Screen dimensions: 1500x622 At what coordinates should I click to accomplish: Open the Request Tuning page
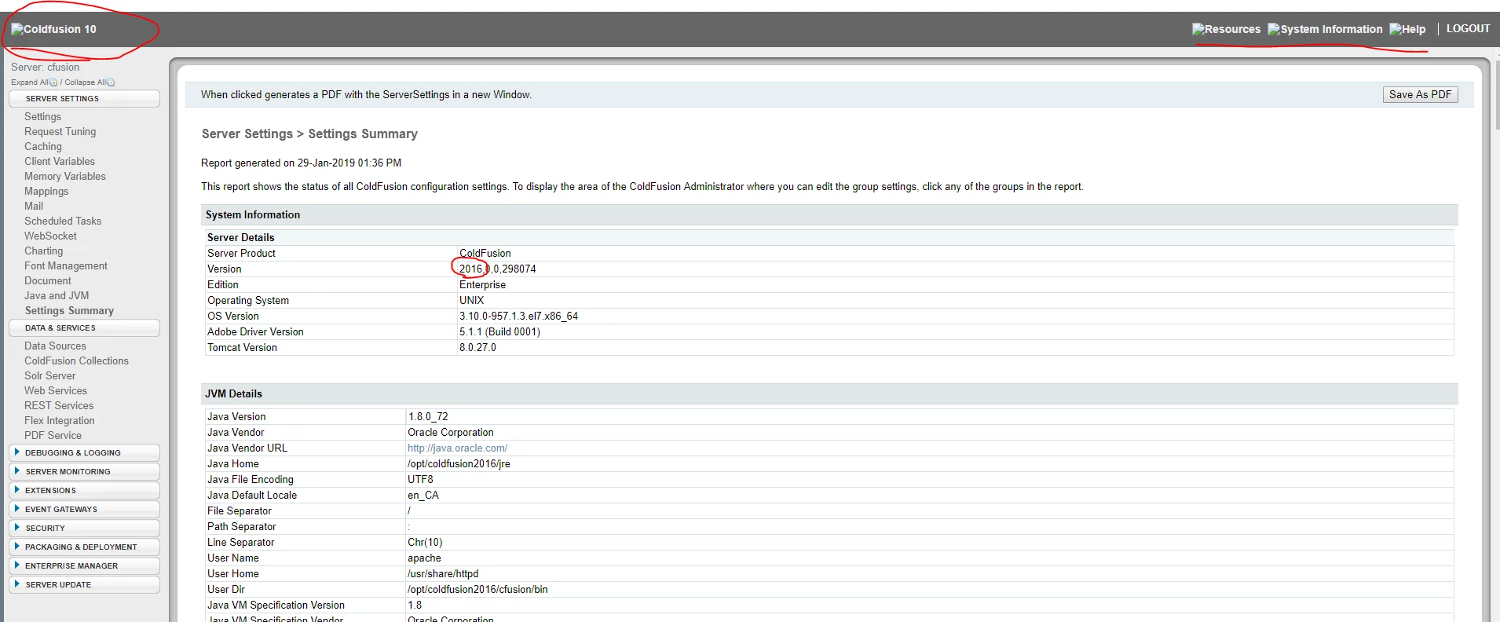(60, 131)
